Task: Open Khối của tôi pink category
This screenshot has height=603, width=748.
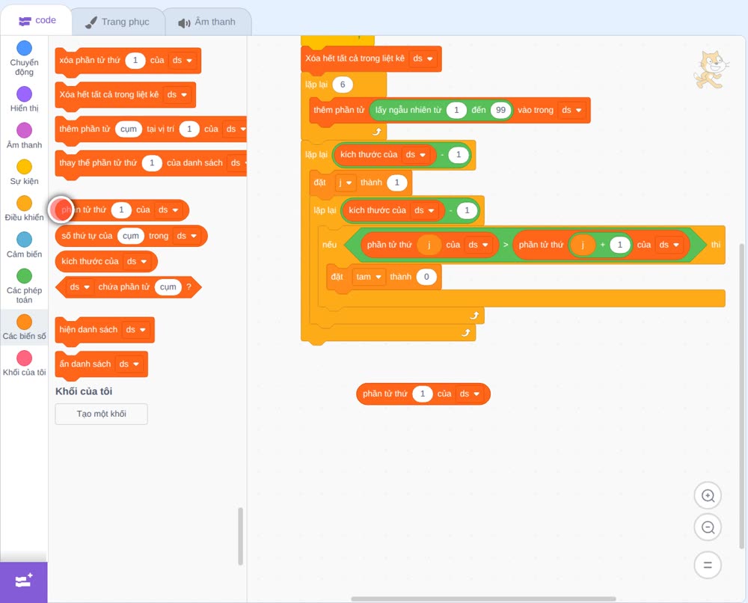Action: click(x=25, y=358)
